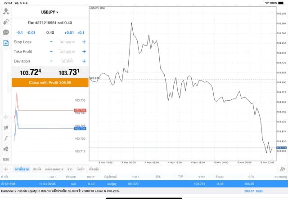Screen dimensions: 288x201
Task: Click the Balance equity summary line
Action: tap(60, 191)
